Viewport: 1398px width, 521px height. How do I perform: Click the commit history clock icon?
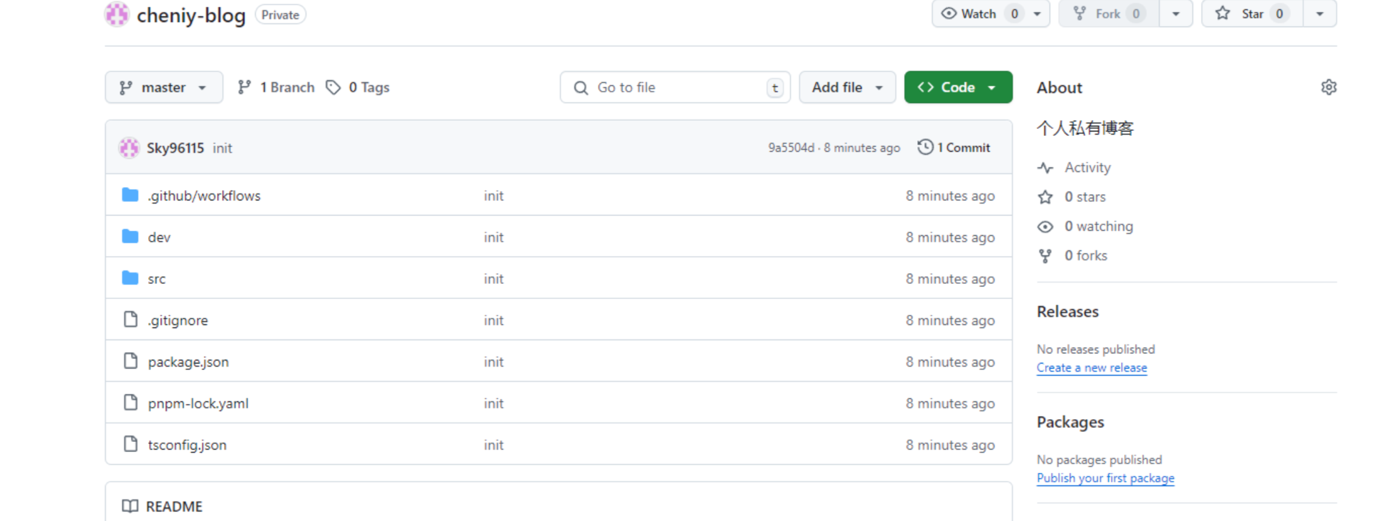925,147
